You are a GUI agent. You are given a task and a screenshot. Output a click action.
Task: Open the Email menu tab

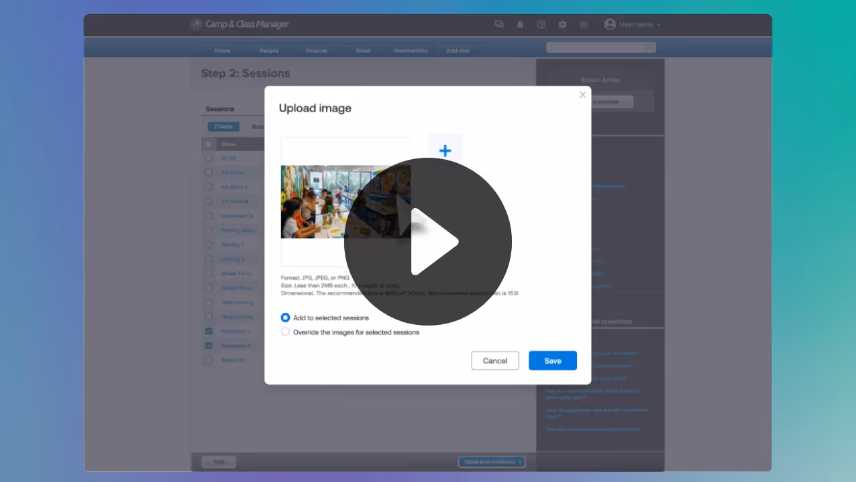click(x=363, y=51)
